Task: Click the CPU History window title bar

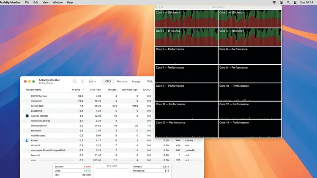Action: [218, 7]
